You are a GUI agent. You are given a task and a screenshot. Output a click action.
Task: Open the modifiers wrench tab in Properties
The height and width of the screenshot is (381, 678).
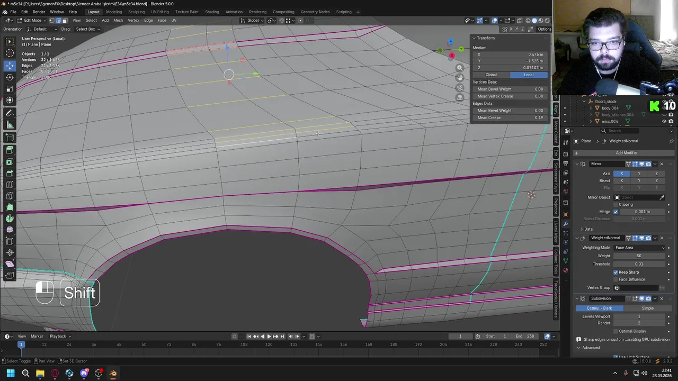(566, 223)
